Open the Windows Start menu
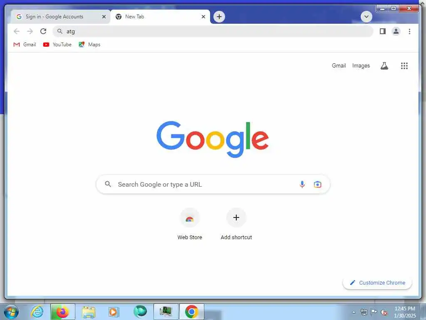Viewport: 426px width, 320px height. point(11,312)
